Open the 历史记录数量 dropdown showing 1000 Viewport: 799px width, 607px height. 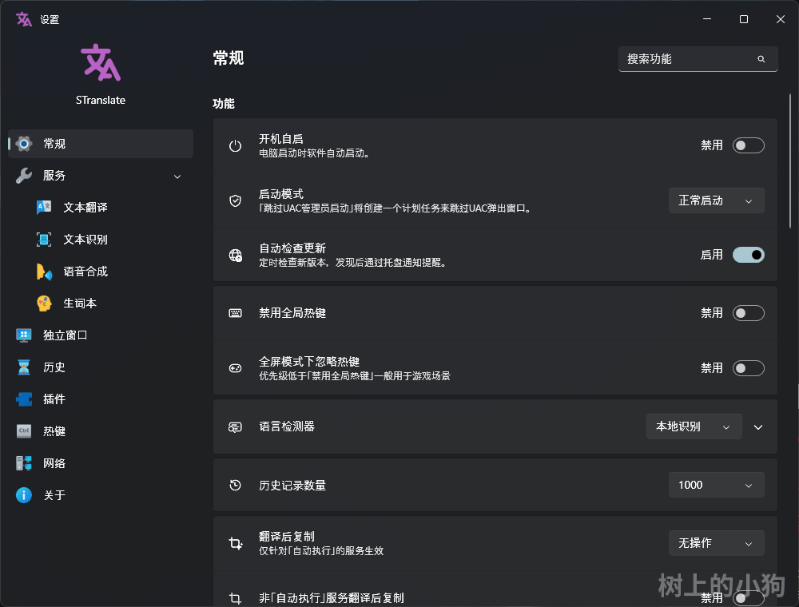tap(716, 485)
